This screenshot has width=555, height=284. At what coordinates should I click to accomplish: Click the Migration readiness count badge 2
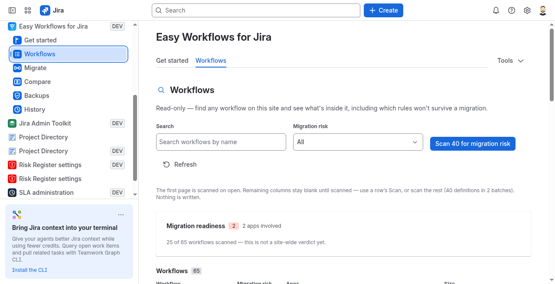click(234, 226)
